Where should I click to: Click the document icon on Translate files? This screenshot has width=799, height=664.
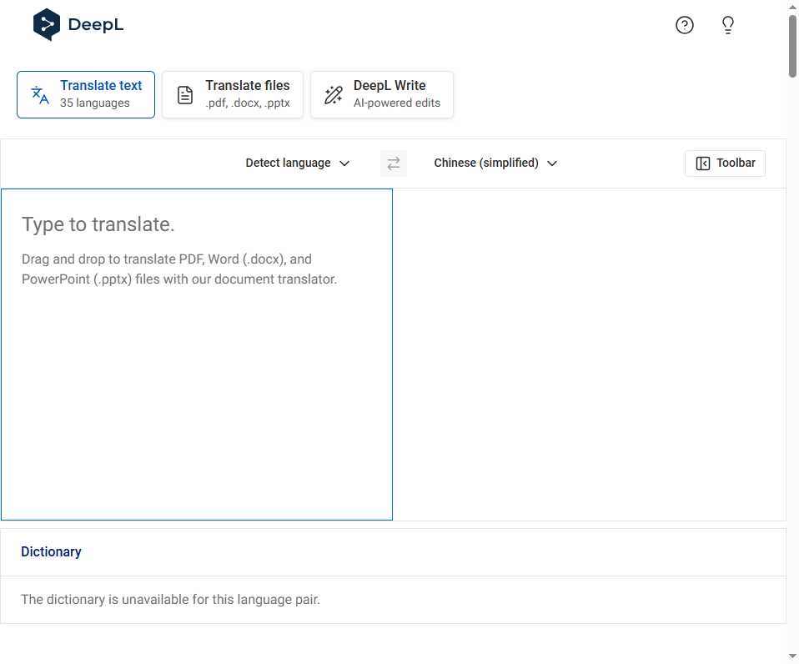point(184,93)
